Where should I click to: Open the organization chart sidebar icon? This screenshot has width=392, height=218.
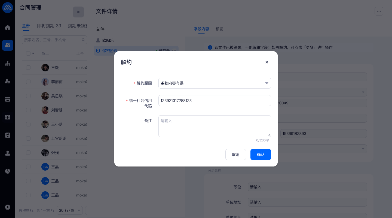click(8, 63)
